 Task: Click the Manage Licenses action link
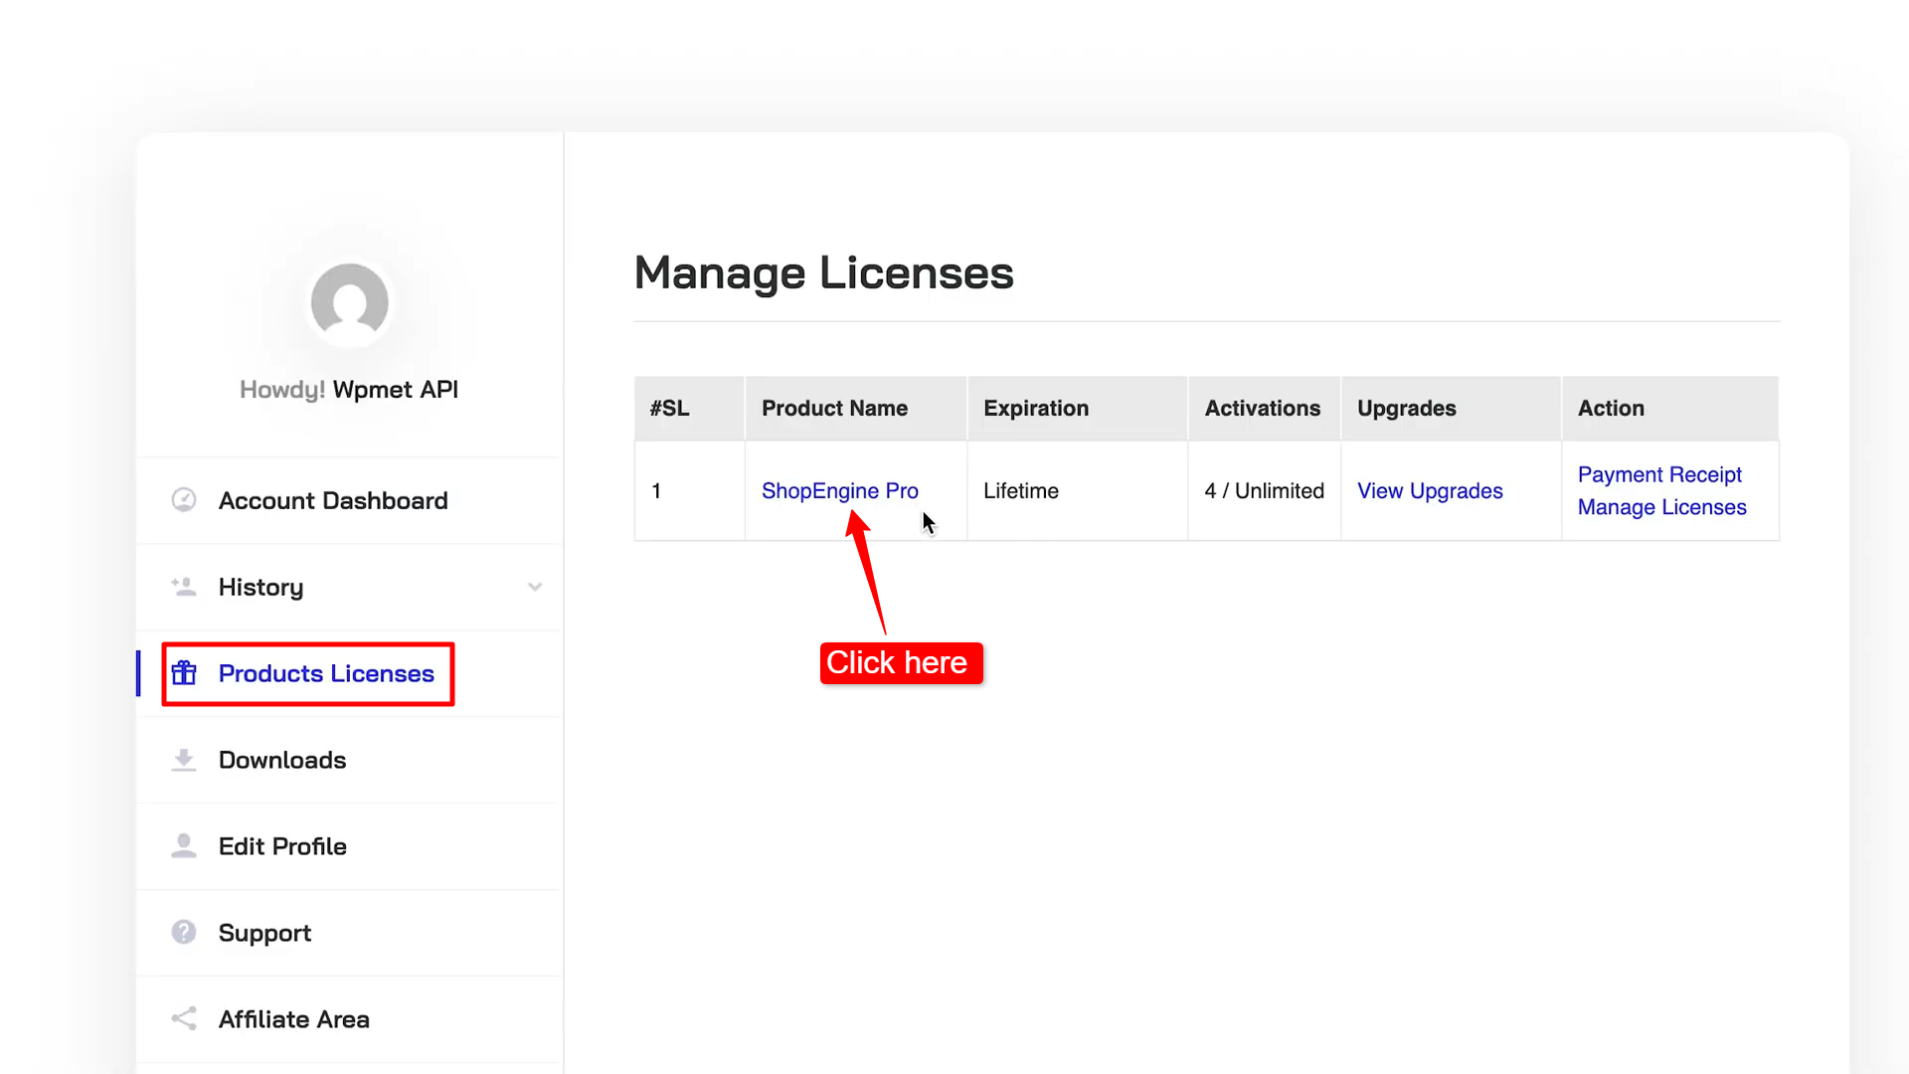(1661, 507)
